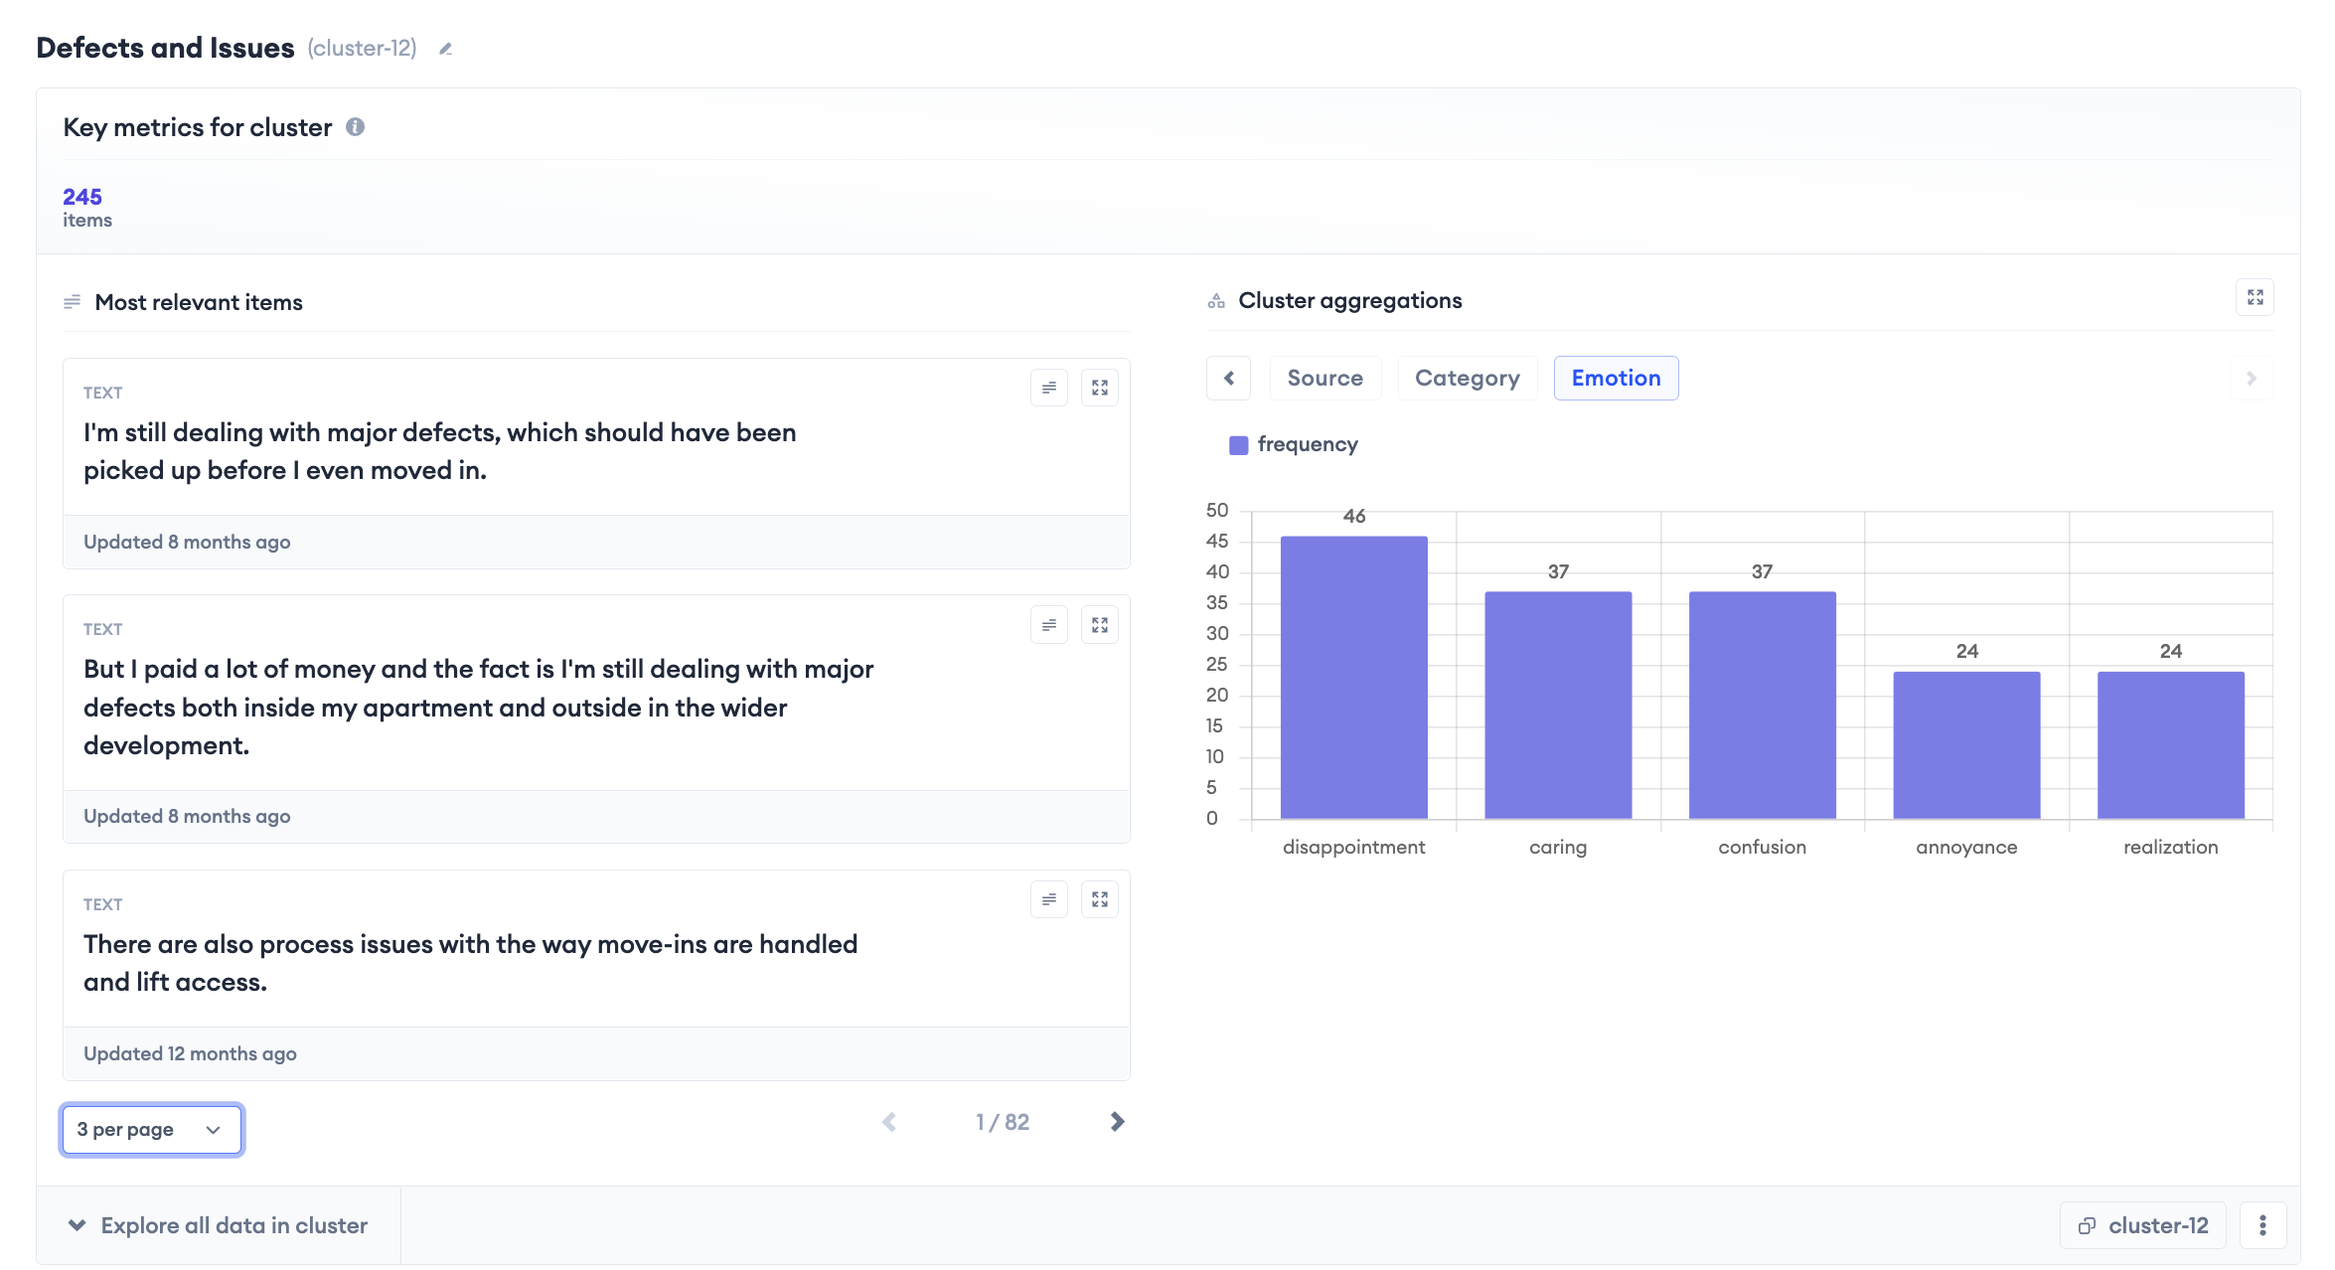Click the disappointment bar in chart
This screenshot has width=2335, height=1270.
1353,678
